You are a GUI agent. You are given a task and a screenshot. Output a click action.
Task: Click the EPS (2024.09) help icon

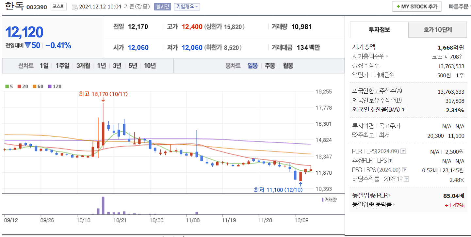[x=403, y=151]
